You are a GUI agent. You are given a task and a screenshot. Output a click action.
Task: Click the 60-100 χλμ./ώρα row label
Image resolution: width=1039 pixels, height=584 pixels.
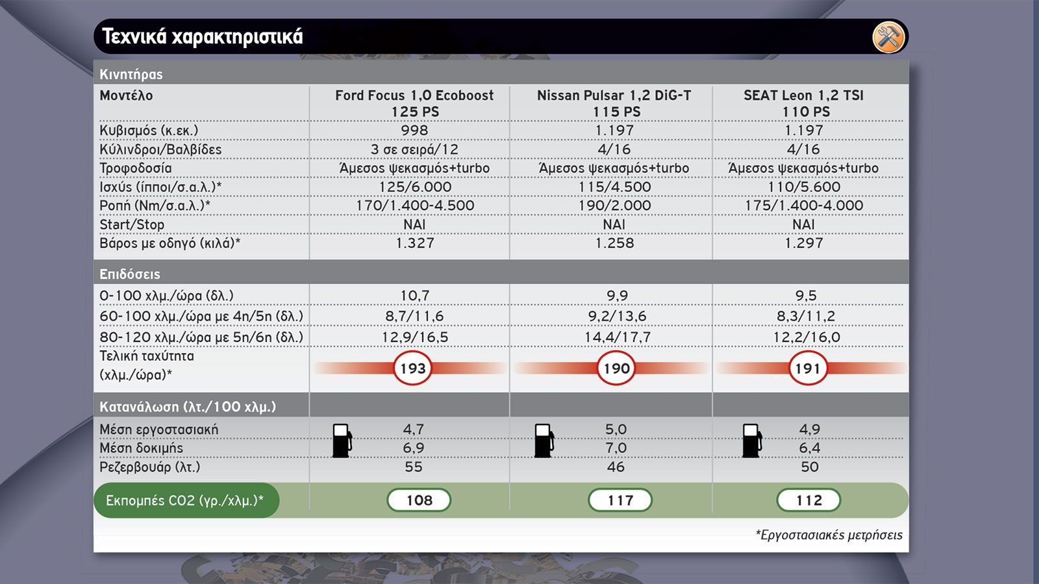[201, 317]
